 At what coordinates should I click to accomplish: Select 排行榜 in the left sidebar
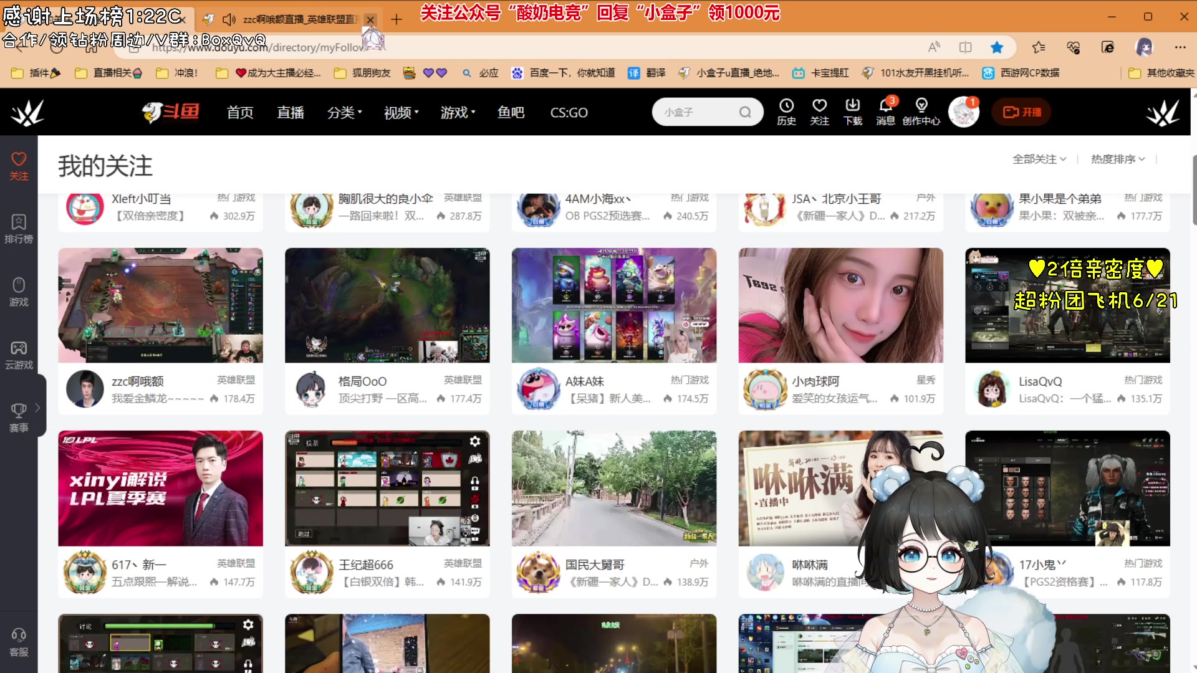[x=19, y=229]
